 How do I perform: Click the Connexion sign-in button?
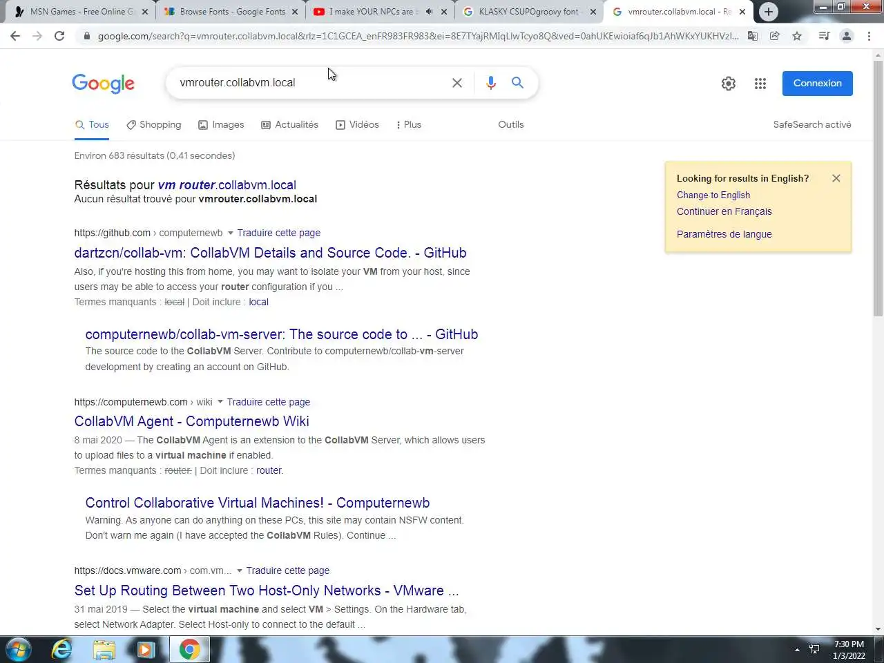pos(818,84)
